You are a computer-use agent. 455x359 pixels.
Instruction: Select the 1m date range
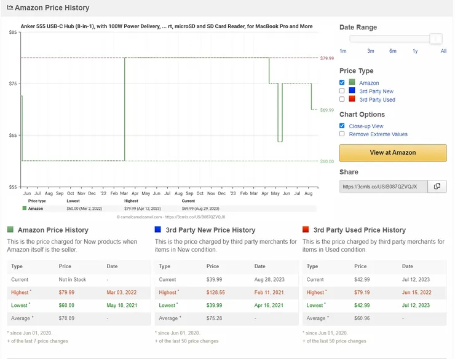343,51
